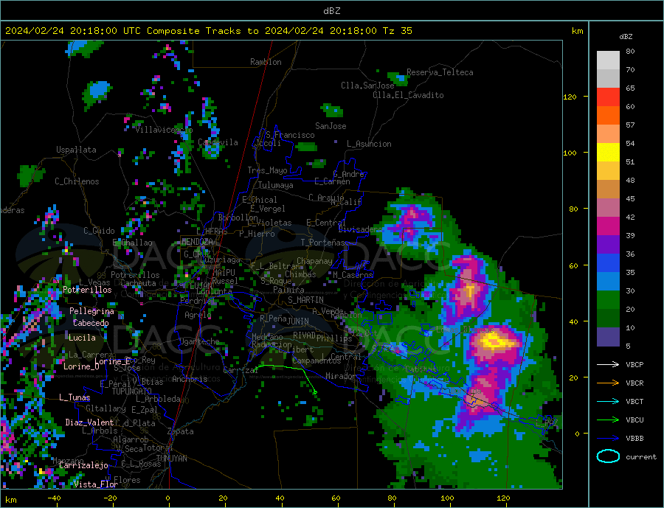Click the white VBCP arrow in legend

(x=608, y=364)
